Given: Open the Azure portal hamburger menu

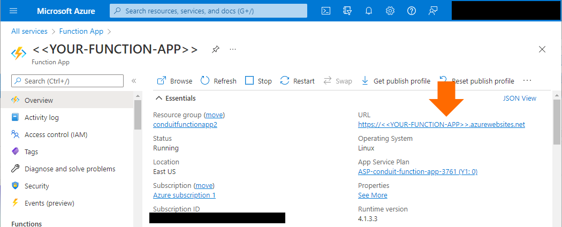Looking at the screenshot, I should [13, 11].
